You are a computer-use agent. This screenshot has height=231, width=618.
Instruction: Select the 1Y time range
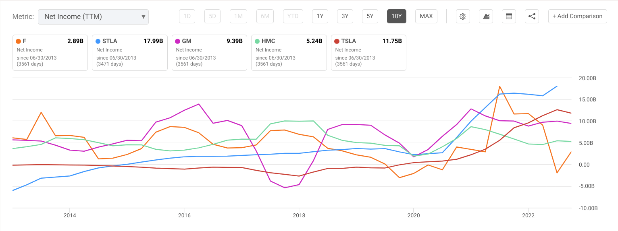[x=320, y=16]
